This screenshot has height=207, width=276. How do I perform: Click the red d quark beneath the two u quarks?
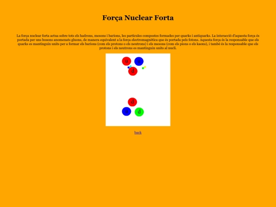133,71
